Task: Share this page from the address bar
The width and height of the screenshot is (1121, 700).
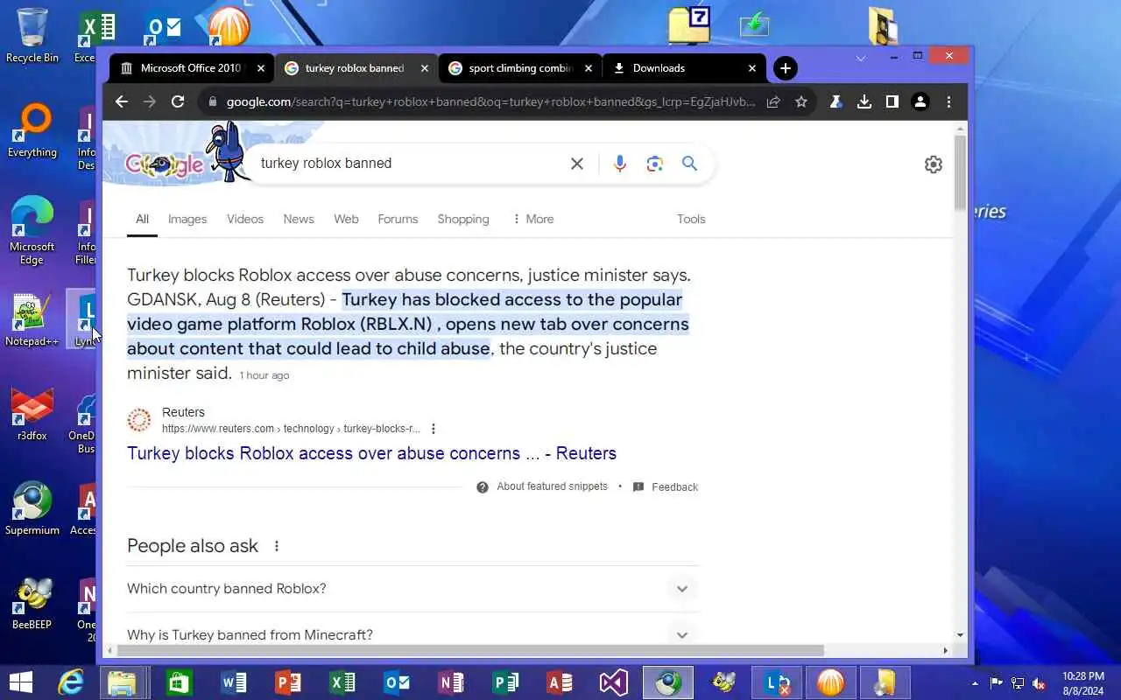Action: tap(773, 101)
